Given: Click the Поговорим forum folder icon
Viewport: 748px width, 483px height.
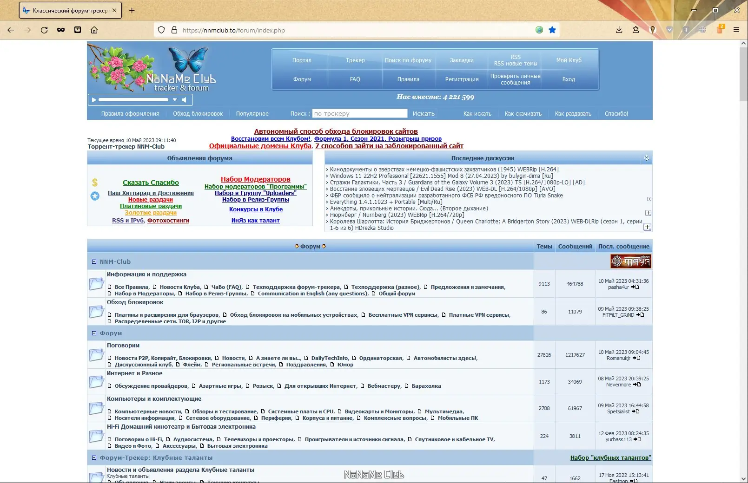Looking at the screenshot, I should [x=96, y=355].
